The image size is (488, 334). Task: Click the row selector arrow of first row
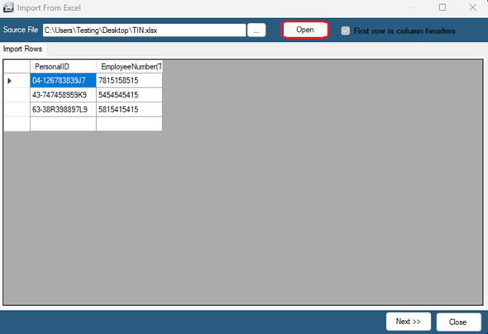pos(17,80)
